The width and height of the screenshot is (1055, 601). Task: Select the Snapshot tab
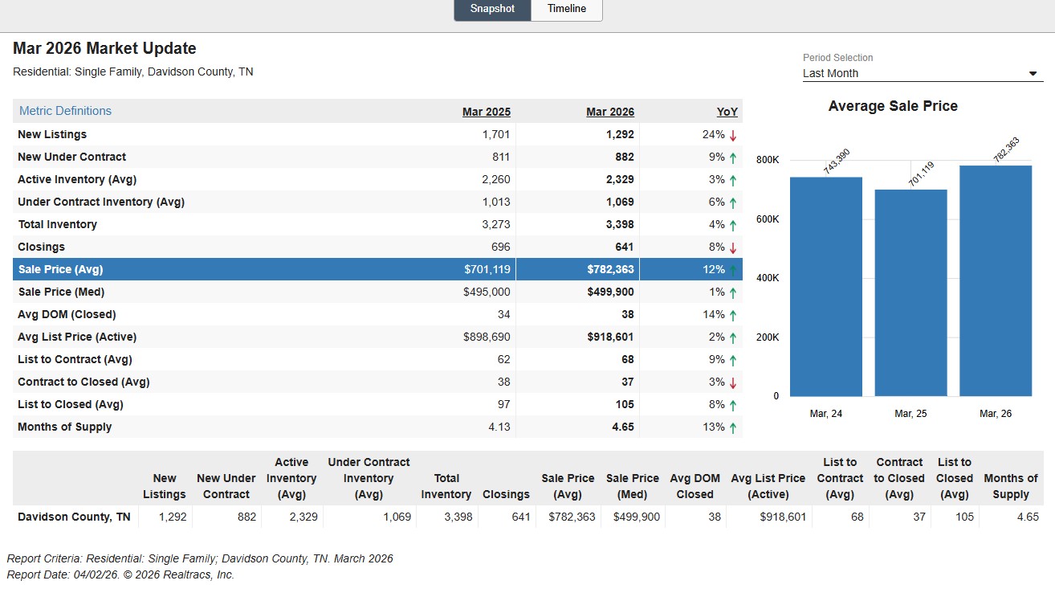point(492,9)
